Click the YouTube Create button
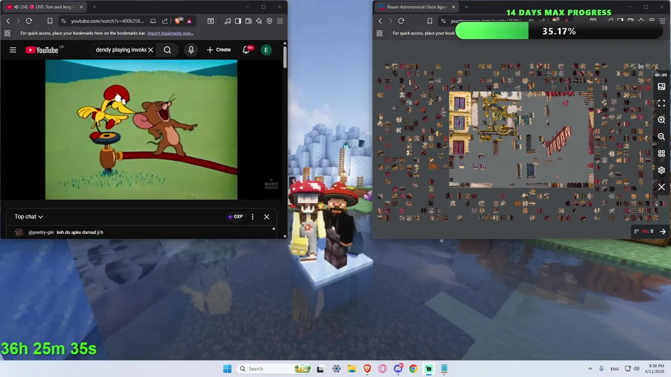 [219, 50]
